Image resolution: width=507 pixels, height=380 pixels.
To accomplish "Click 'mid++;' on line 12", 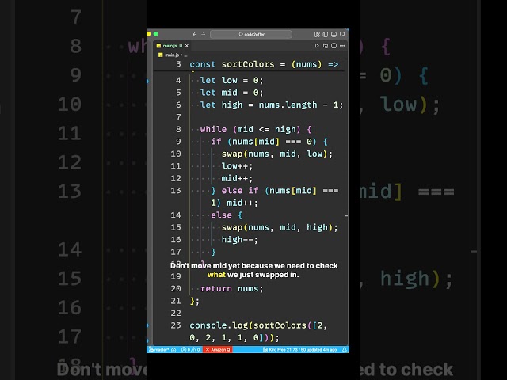I will click(237, 178).
